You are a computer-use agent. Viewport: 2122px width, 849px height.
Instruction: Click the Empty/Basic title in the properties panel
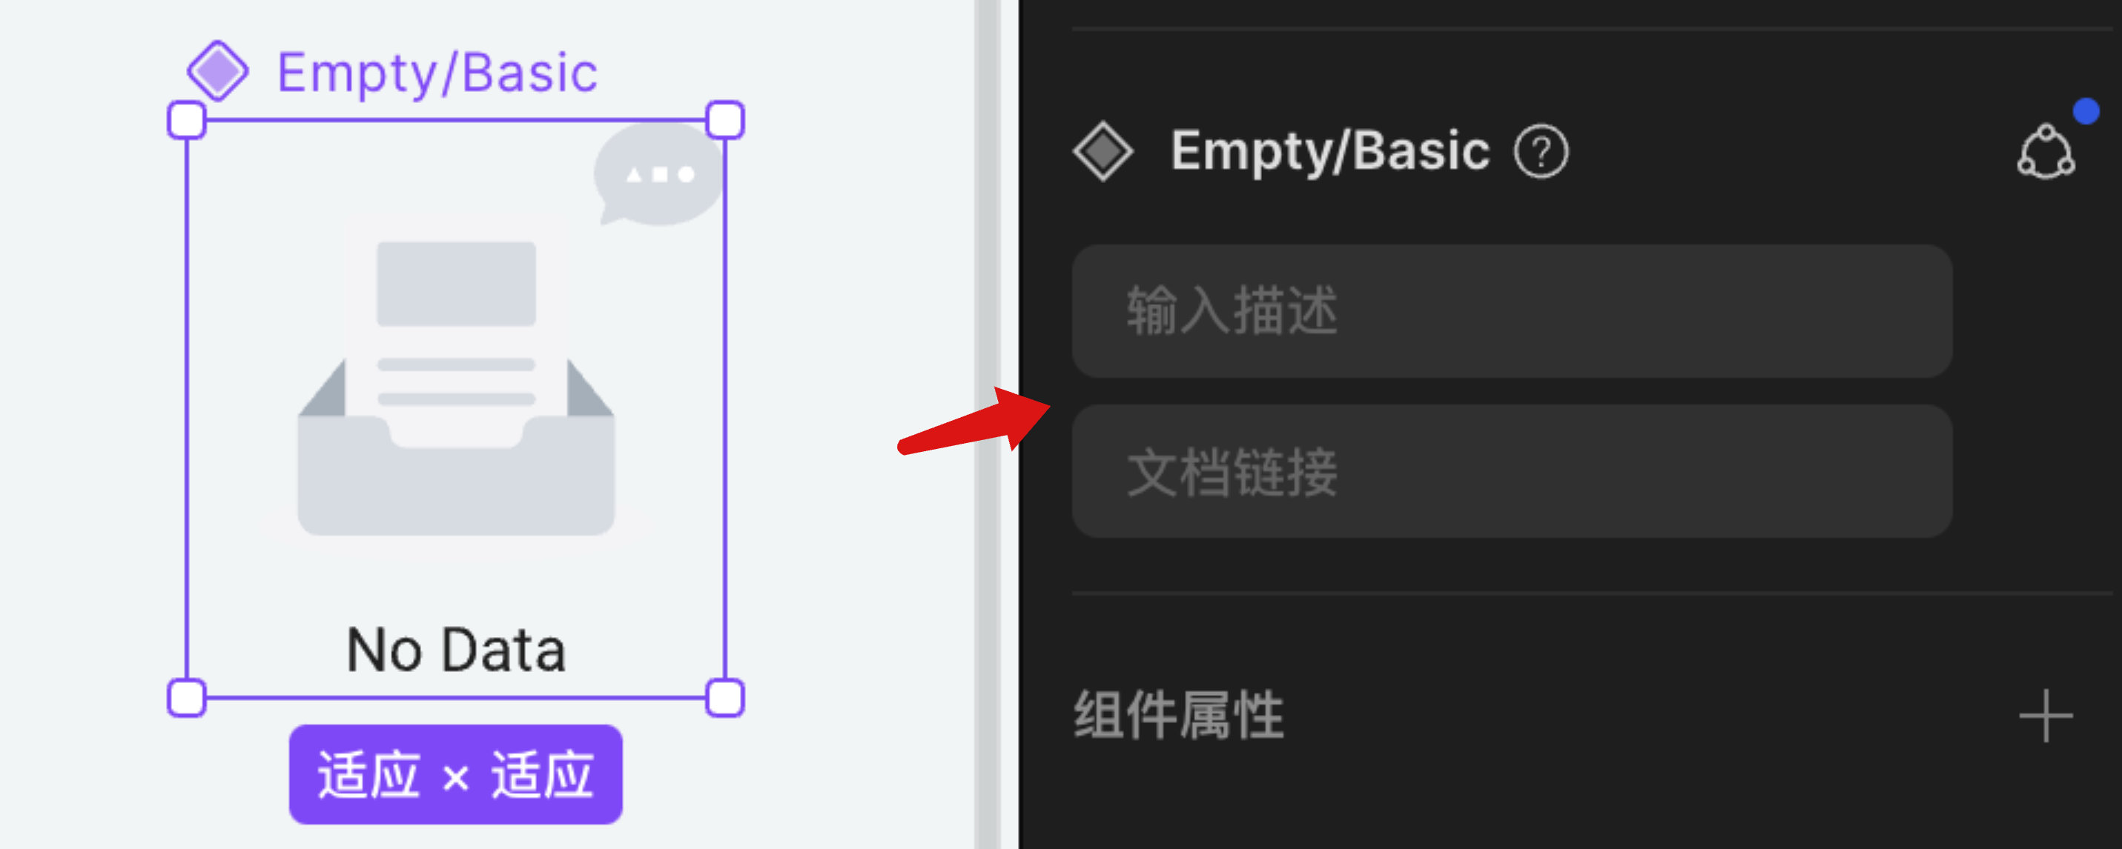pos(1330,152)
